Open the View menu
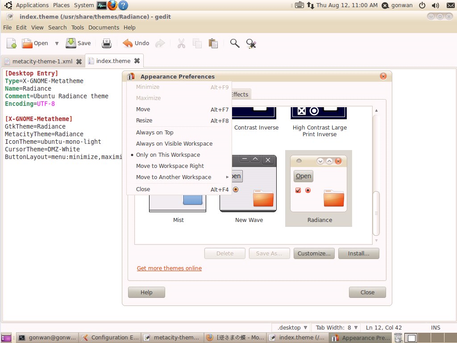 (37, 27)
